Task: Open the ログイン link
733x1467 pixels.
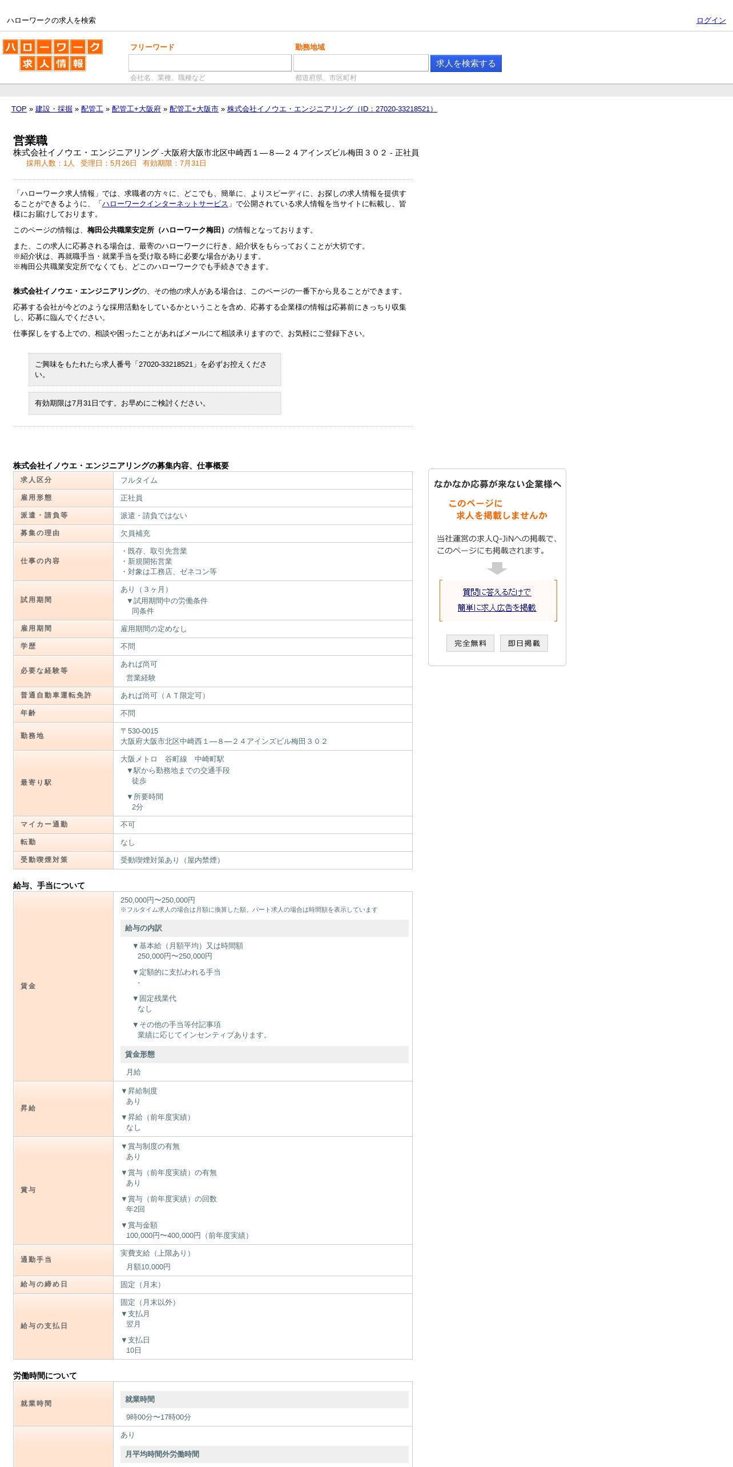Action: (711, 21)
